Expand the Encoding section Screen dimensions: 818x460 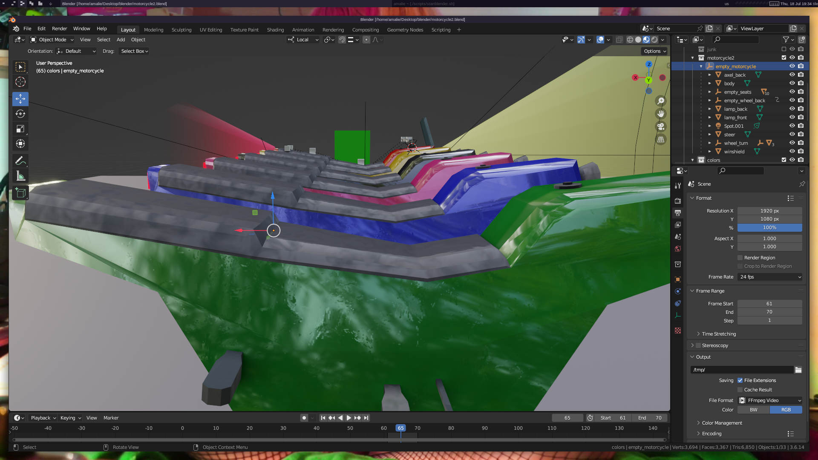[x=711, y=434]
